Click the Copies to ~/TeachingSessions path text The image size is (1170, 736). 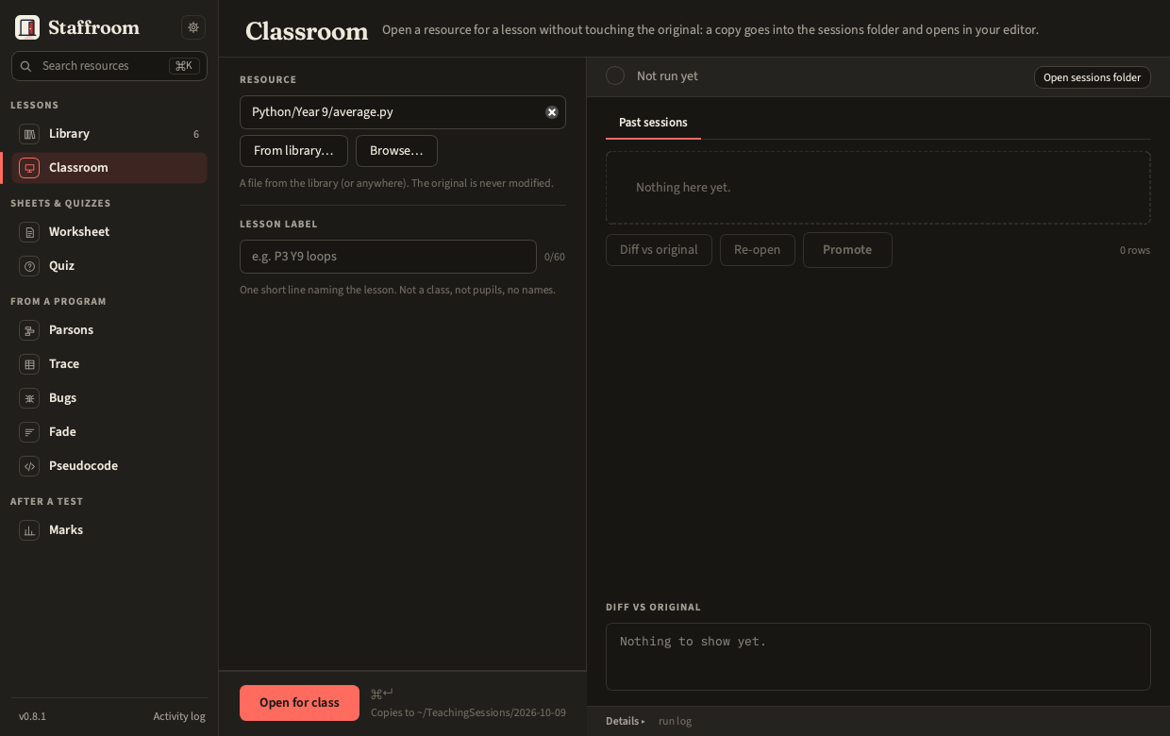point(468,712)
